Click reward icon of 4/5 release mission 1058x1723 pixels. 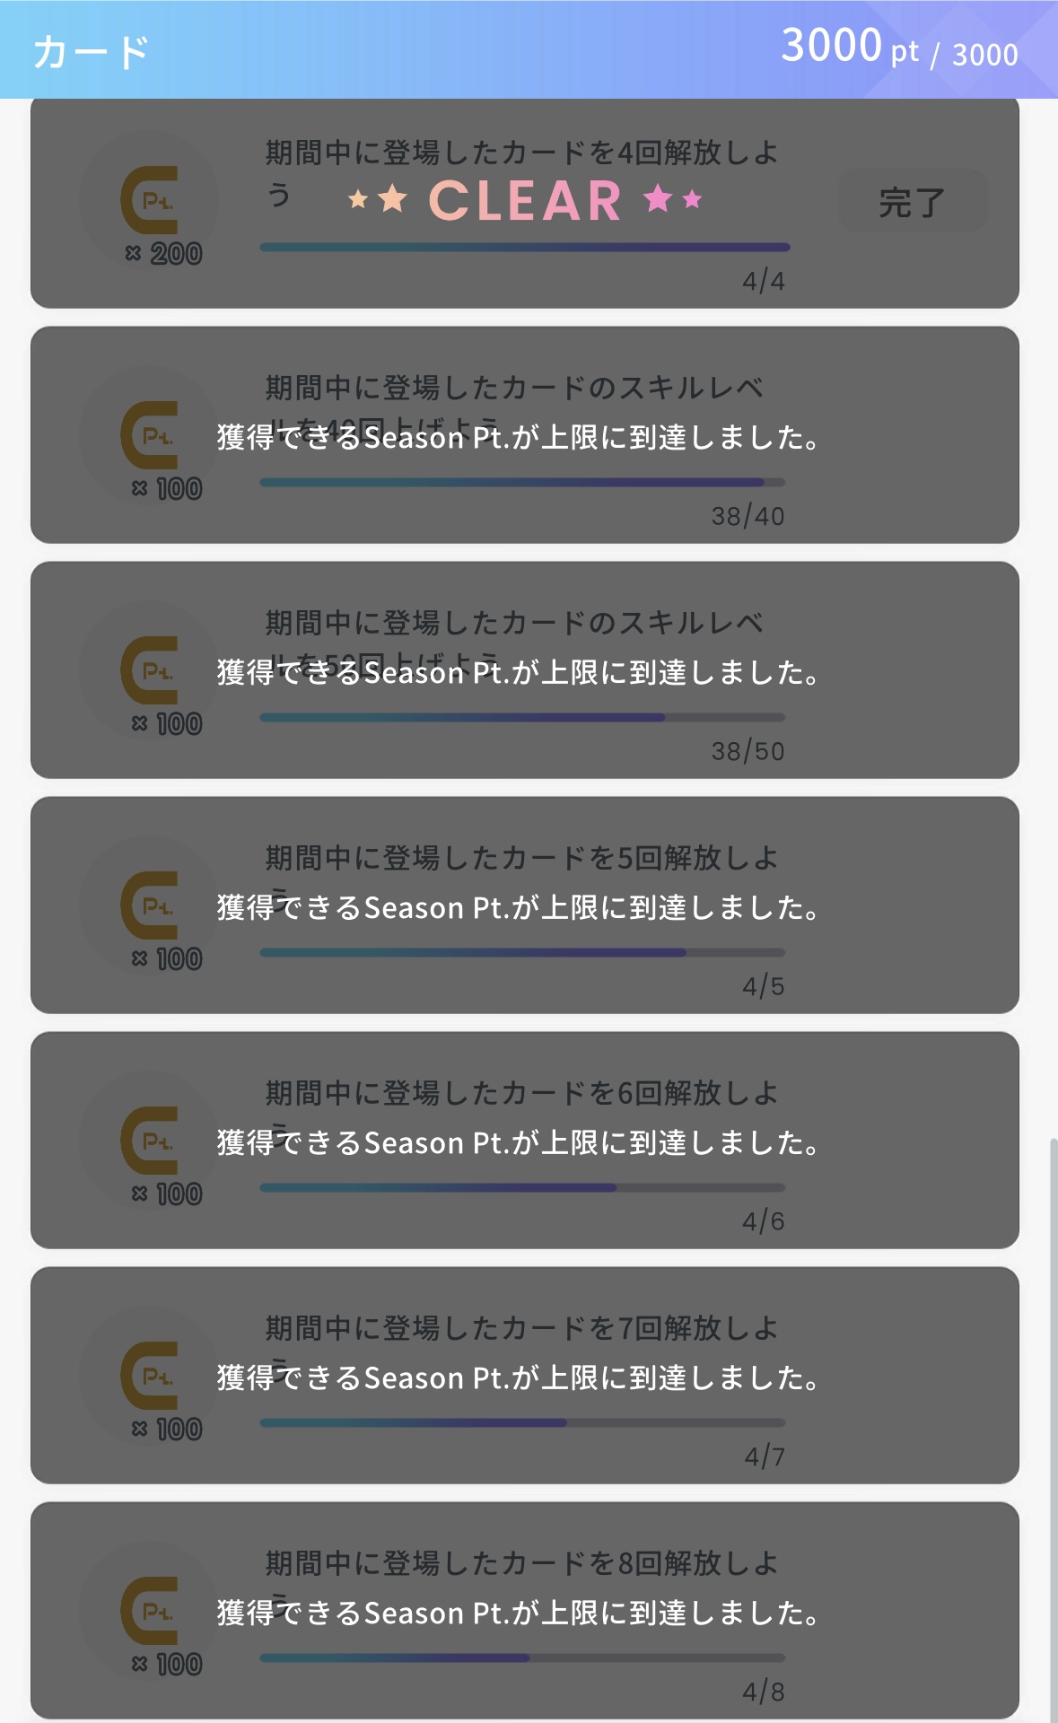[149, 905]
